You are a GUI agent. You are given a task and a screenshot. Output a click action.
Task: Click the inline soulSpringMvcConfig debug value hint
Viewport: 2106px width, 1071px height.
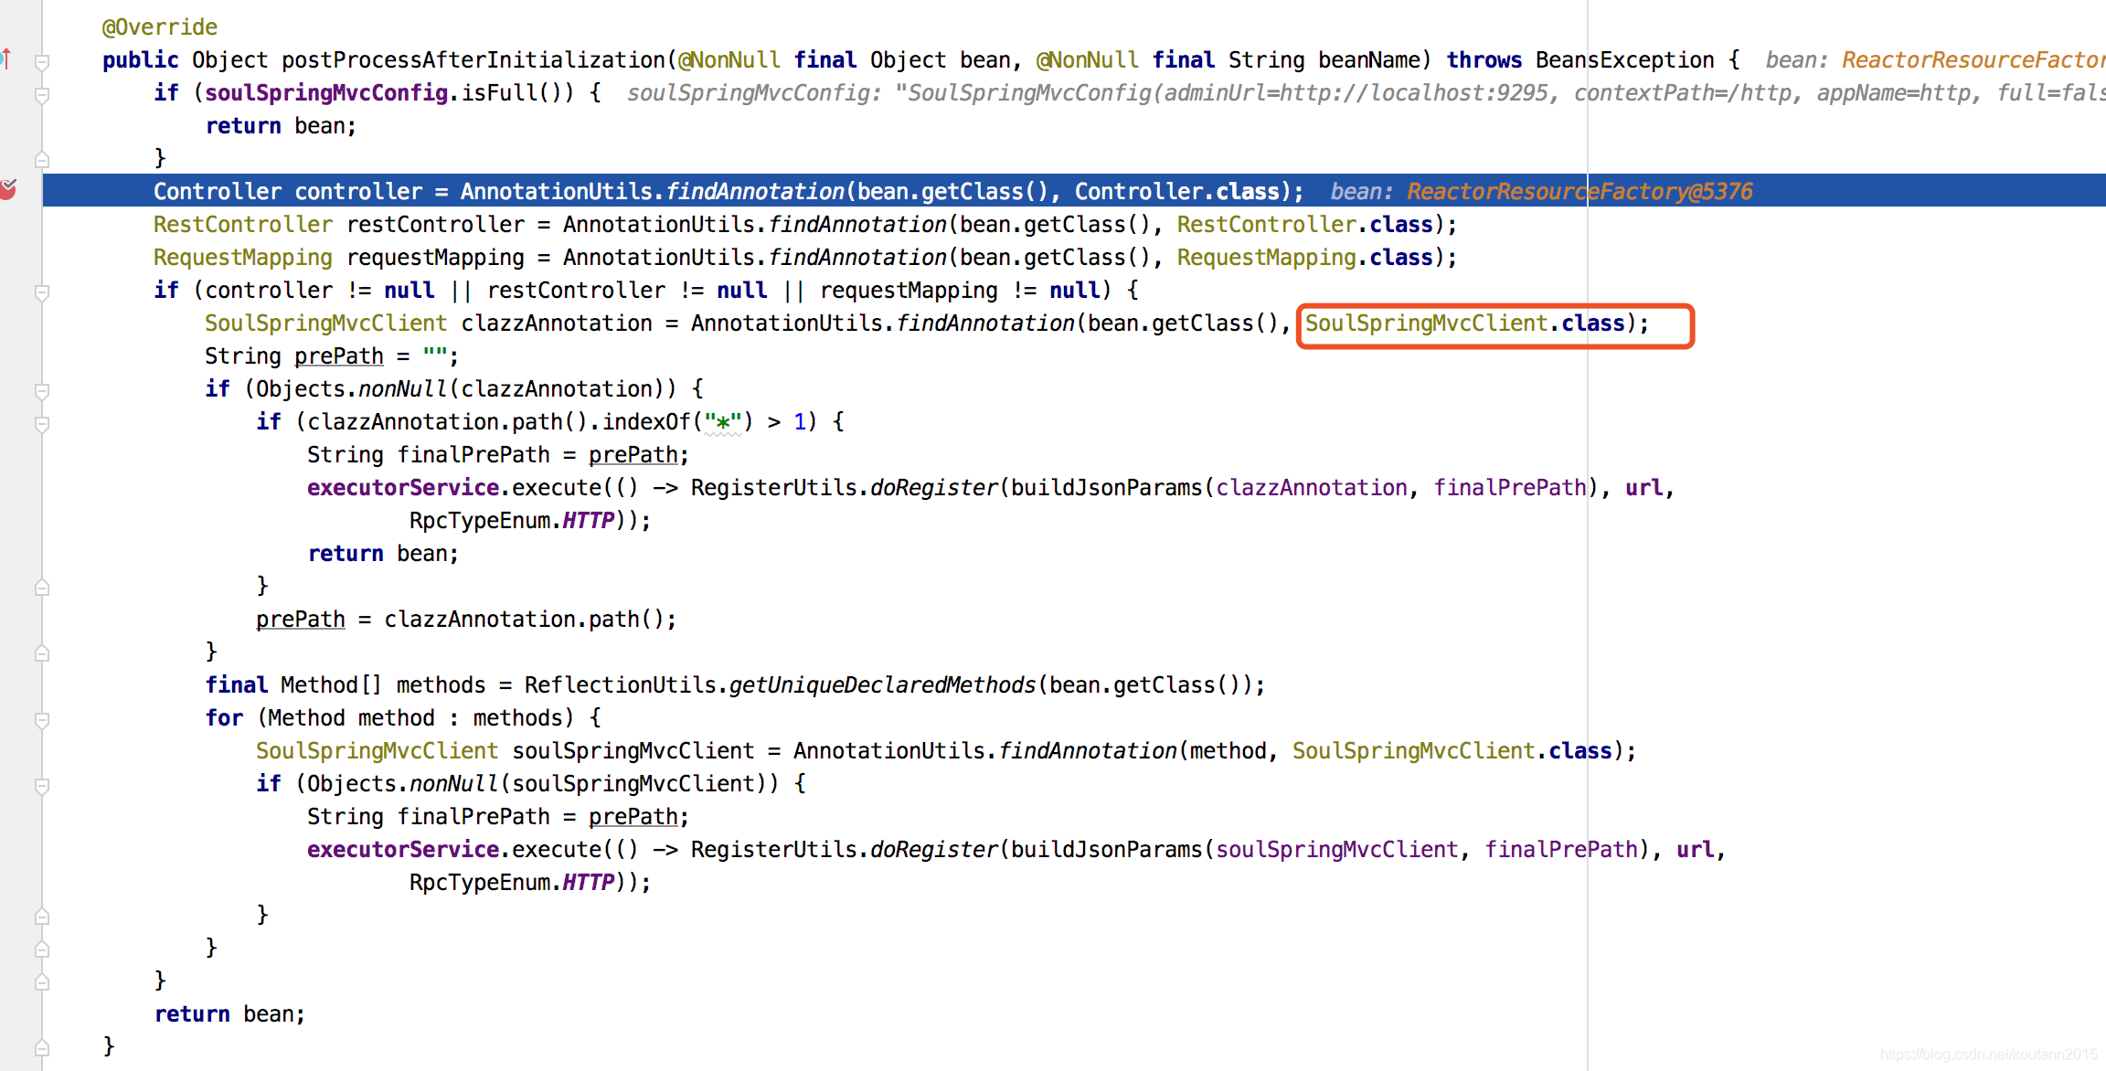pos(1366,93)
